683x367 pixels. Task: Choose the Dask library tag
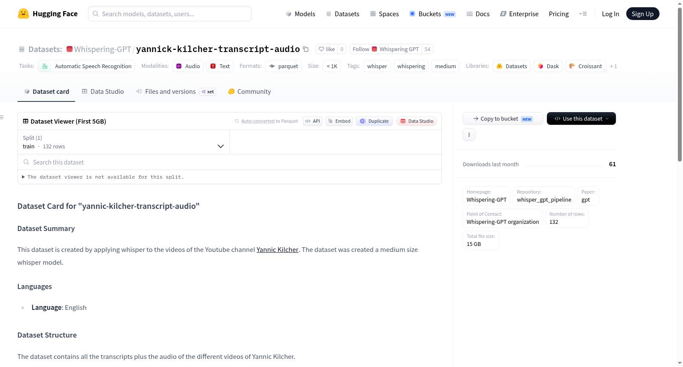pos(548,66)
